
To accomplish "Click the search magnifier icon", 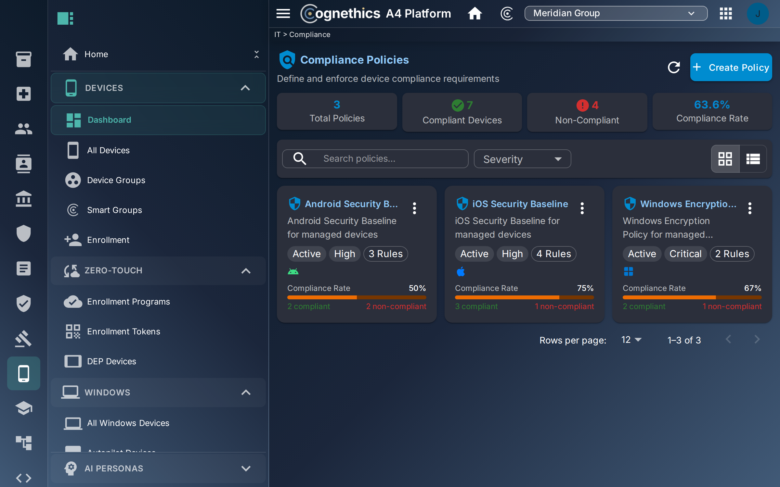I will [300, 159].
